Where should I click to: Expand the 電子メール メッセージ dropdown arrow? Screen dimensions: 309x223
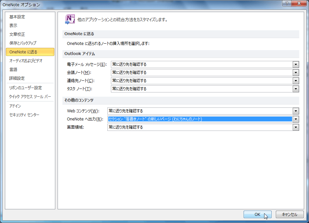[x=296, y=64]
